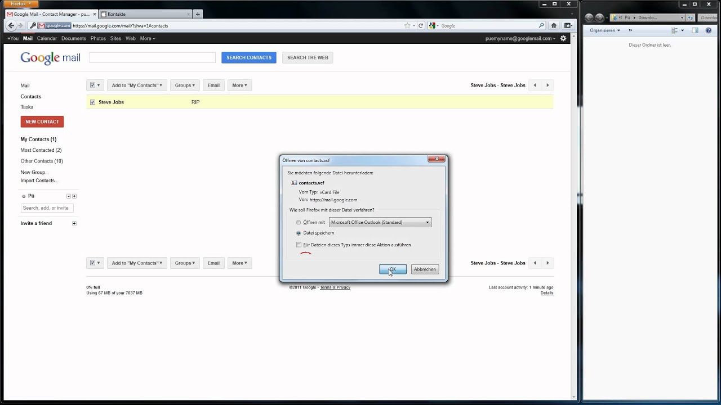
Task: Click the chat options plus icon beside Pü
Action: [x=74, y=196]
